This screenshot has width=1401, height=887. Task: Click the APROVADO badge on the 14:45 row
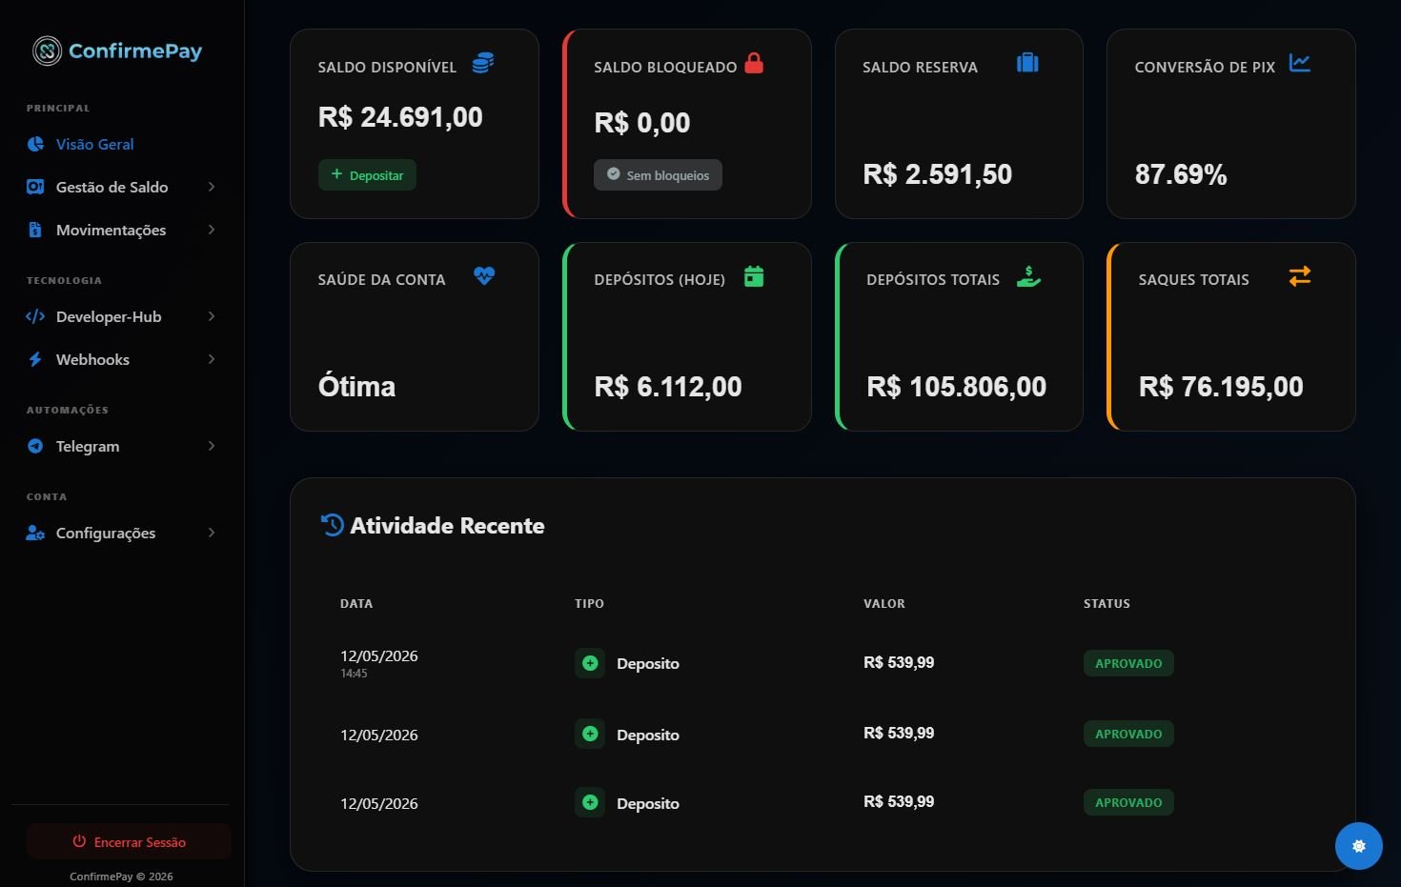tap(1128, 663)
